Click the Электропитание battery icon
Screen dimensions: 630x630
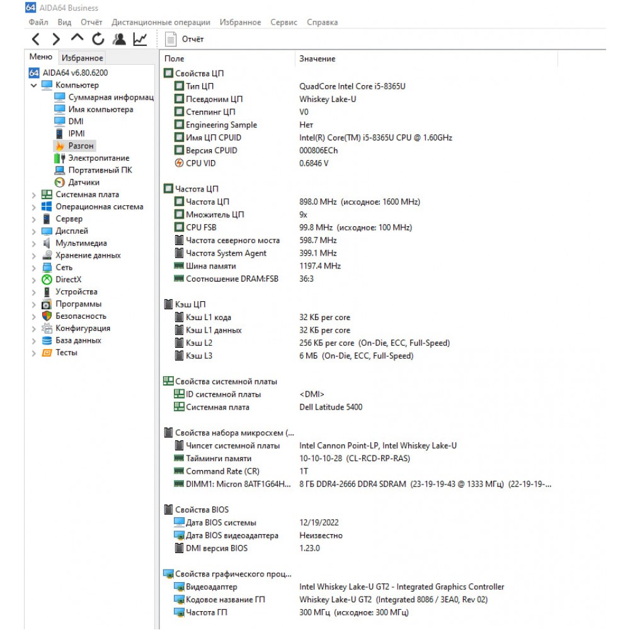pyautogui.click(x=59, y=158)
